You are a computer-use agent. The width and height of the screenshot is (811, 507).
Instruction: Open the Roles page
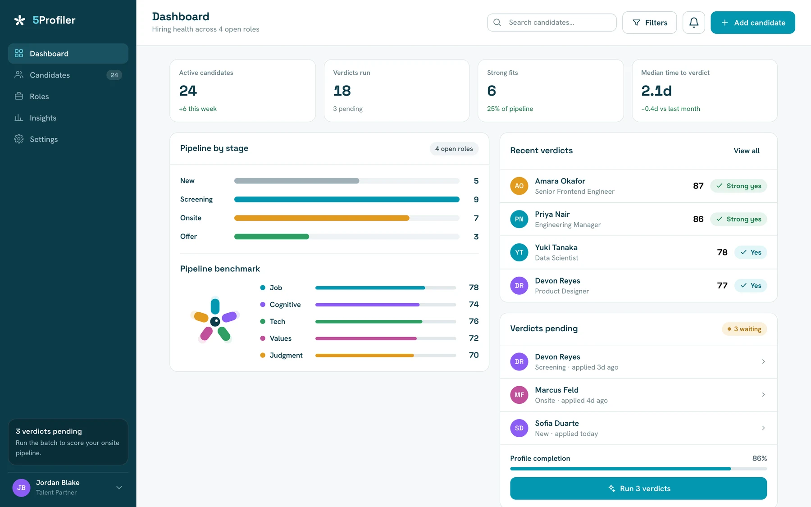68,96
